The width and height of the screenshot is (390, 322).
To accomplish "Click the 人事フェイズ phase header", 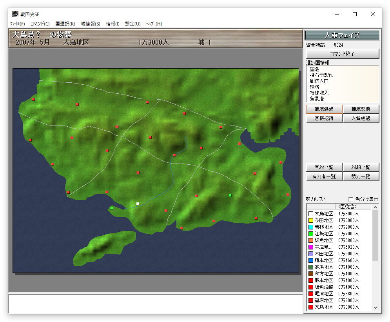I will coord(342,35).
